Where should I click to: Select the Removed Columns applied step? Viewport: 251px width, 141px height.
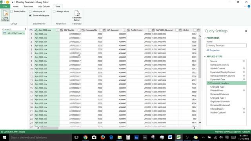tap(219, 65)
